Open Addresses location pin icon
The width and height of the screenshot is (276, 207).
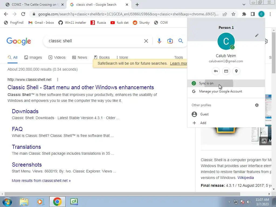point(236,71)
